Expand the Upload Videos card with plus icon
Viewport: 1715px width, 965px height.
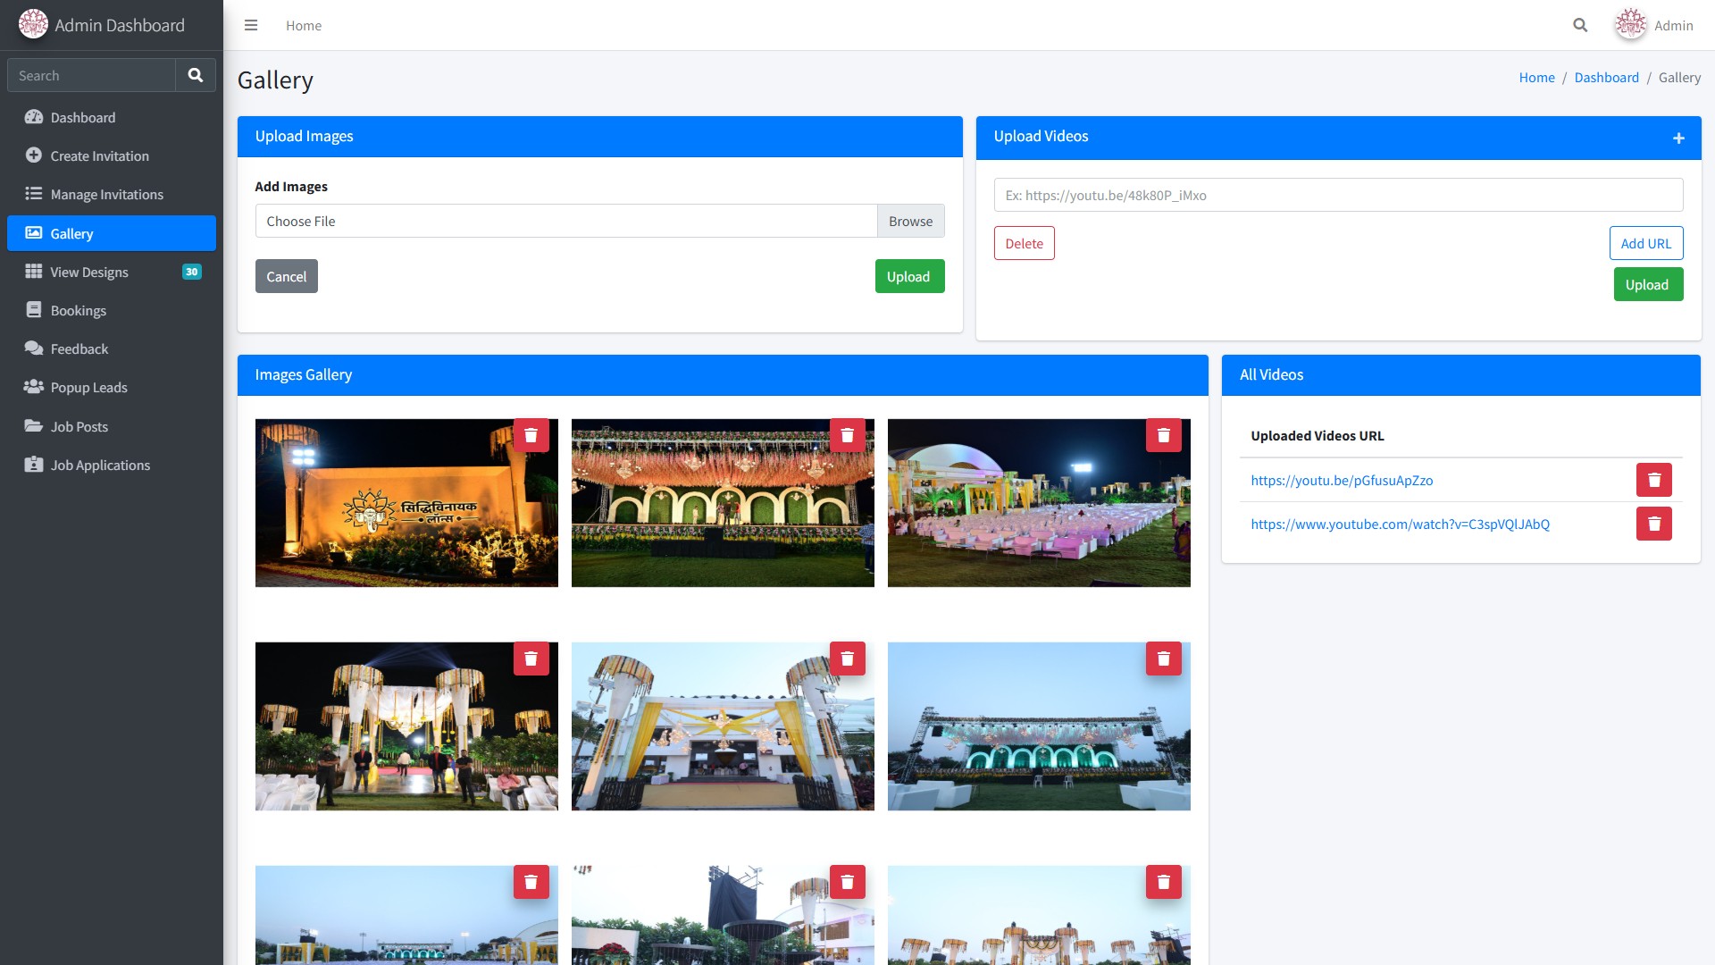point(1678,138)
